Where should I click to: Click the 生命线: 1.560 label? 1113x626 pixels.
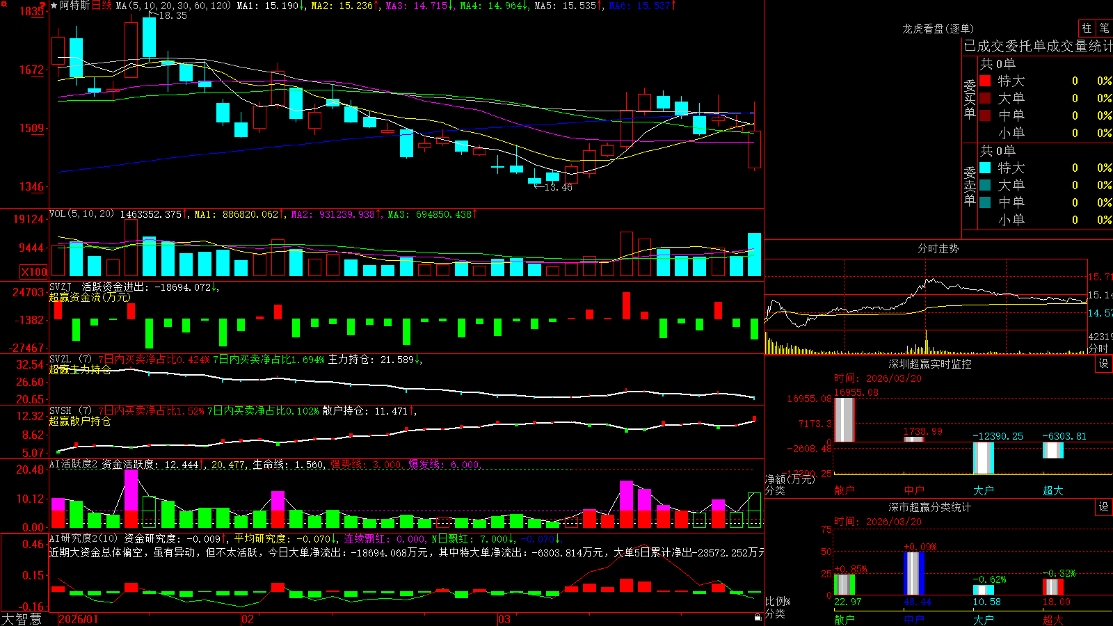tap(288, 465)
